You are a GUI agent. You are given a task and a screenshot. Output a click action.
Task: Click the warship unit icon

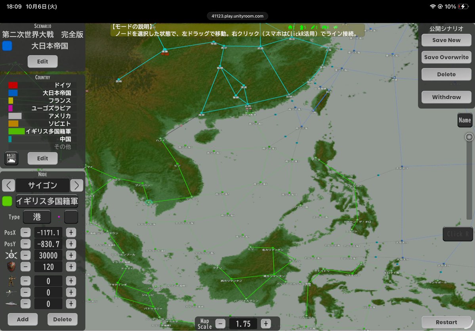(11, 304)
